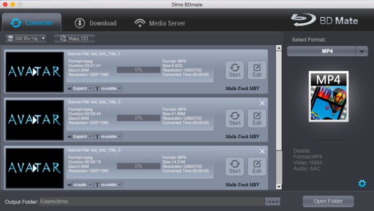
Task: Click the speaker icon in red_bird_Title_3 row
Action: (69, 184)
